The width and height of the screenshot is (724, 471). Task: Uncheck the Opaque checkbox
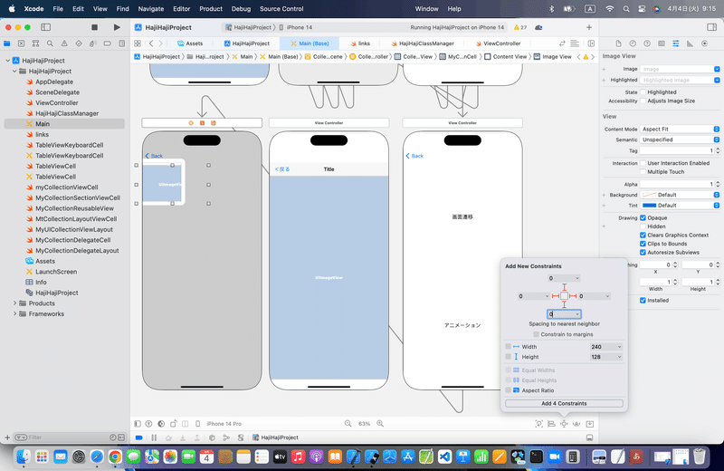coord(643,217)
